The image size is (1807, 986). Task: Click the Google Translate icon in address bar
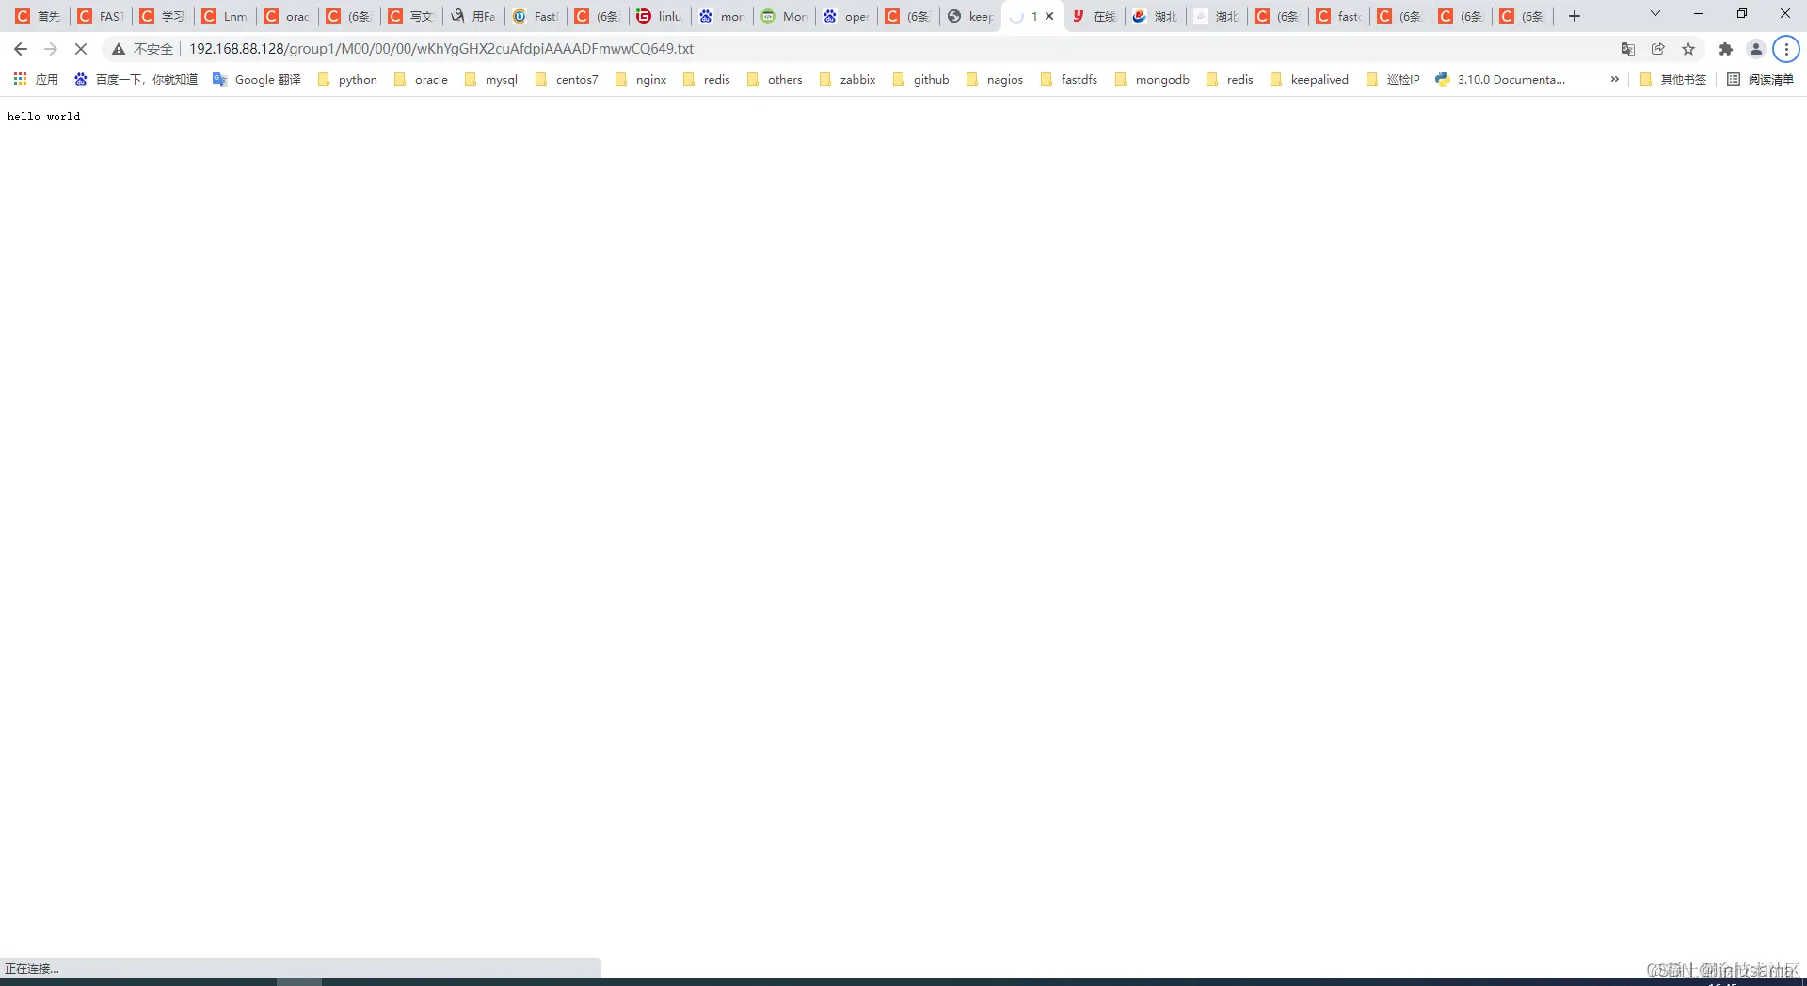pyautogui.click(x=1628, y=49)
